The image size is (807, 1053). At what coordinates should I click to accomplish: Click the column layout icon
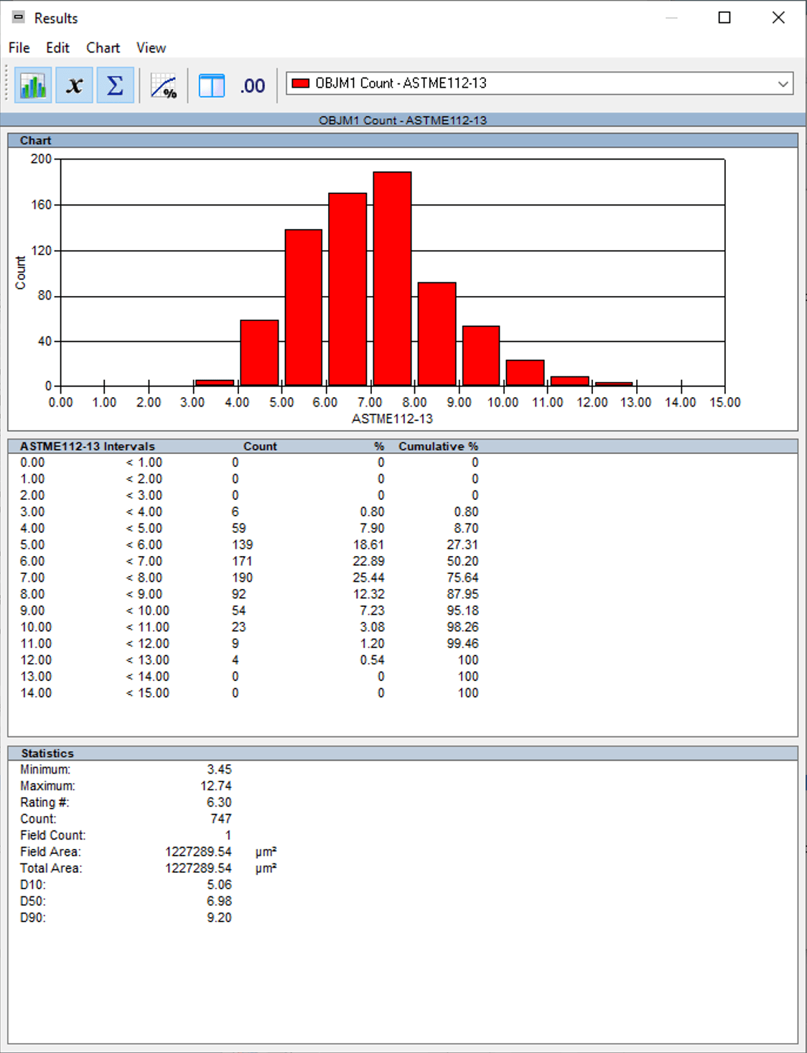click(x=211, y=86)
